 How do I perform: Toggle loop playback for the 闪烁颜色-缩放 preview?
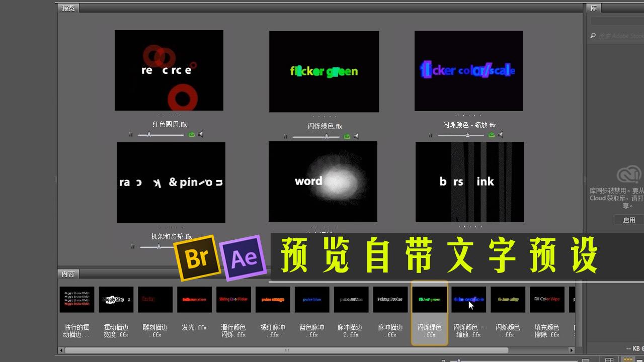pos(491,134)
